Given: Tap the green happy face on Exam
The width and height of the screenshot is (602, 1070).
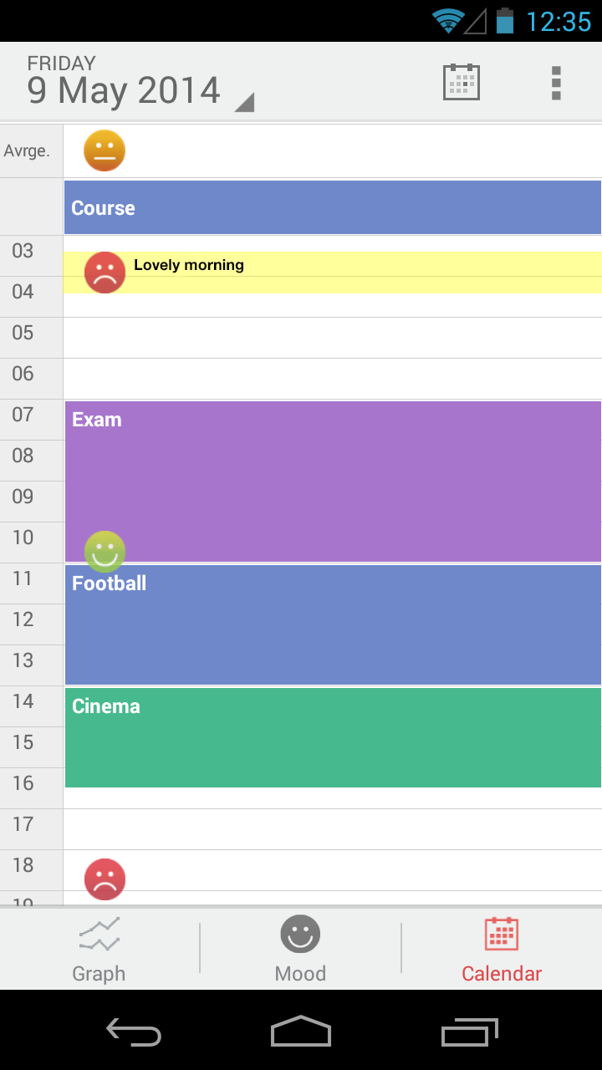Looking at the screenshot, I should tap(105, 552).
